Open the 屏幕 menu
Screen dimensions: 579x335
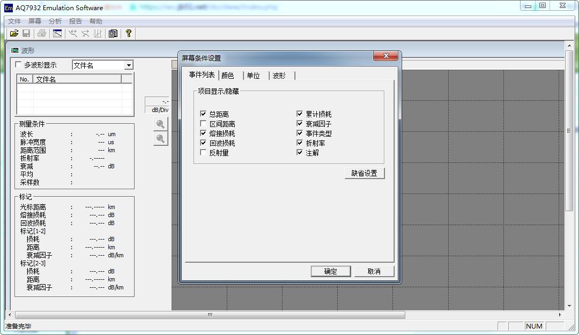click(x=35, y=21)
